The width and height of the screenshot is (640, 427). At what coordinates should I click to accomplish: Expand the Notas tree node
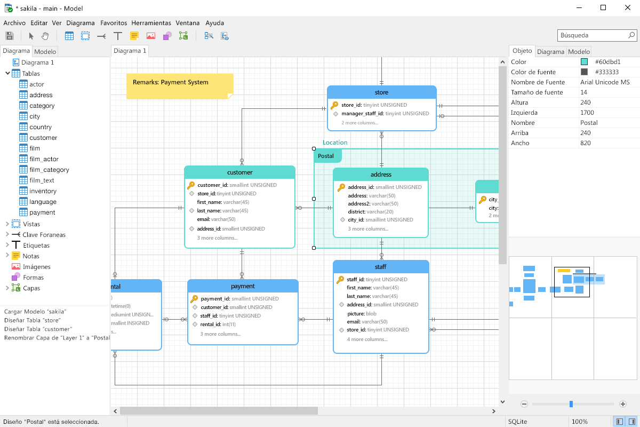pyautogui.click(x=7, y=256)
